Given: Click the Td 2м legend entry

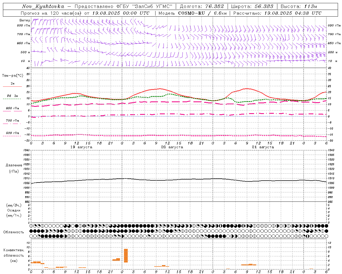Looking at the screenshot, I should [12, 96].
